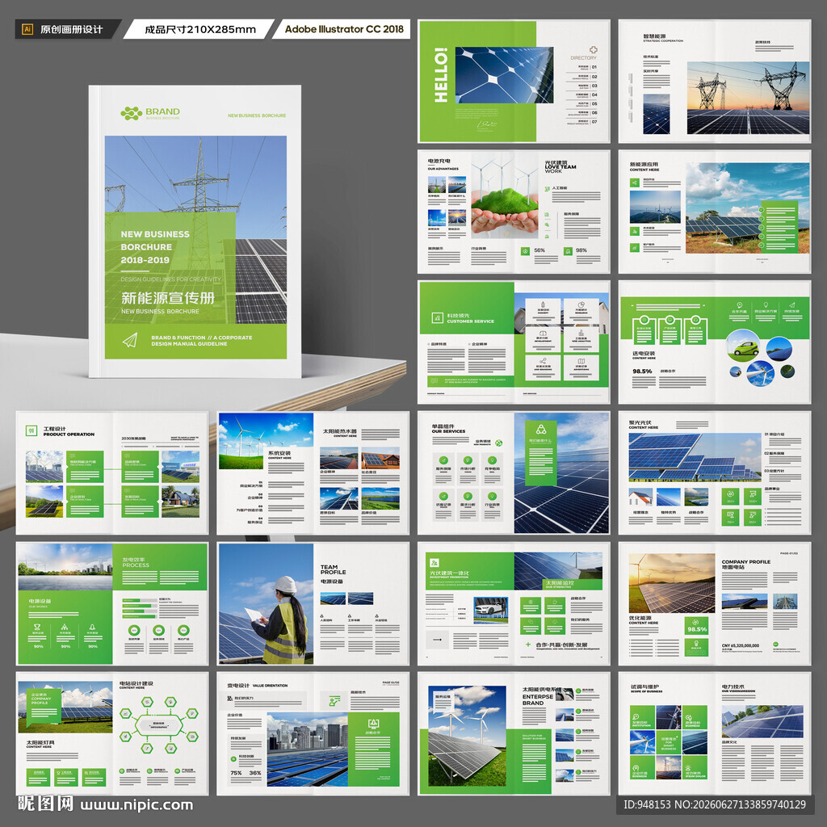Click the green 98.5% icon box under 优化能源
This screenshot has height=827, width=827.
pyautogui.click(x=697, y=626)
